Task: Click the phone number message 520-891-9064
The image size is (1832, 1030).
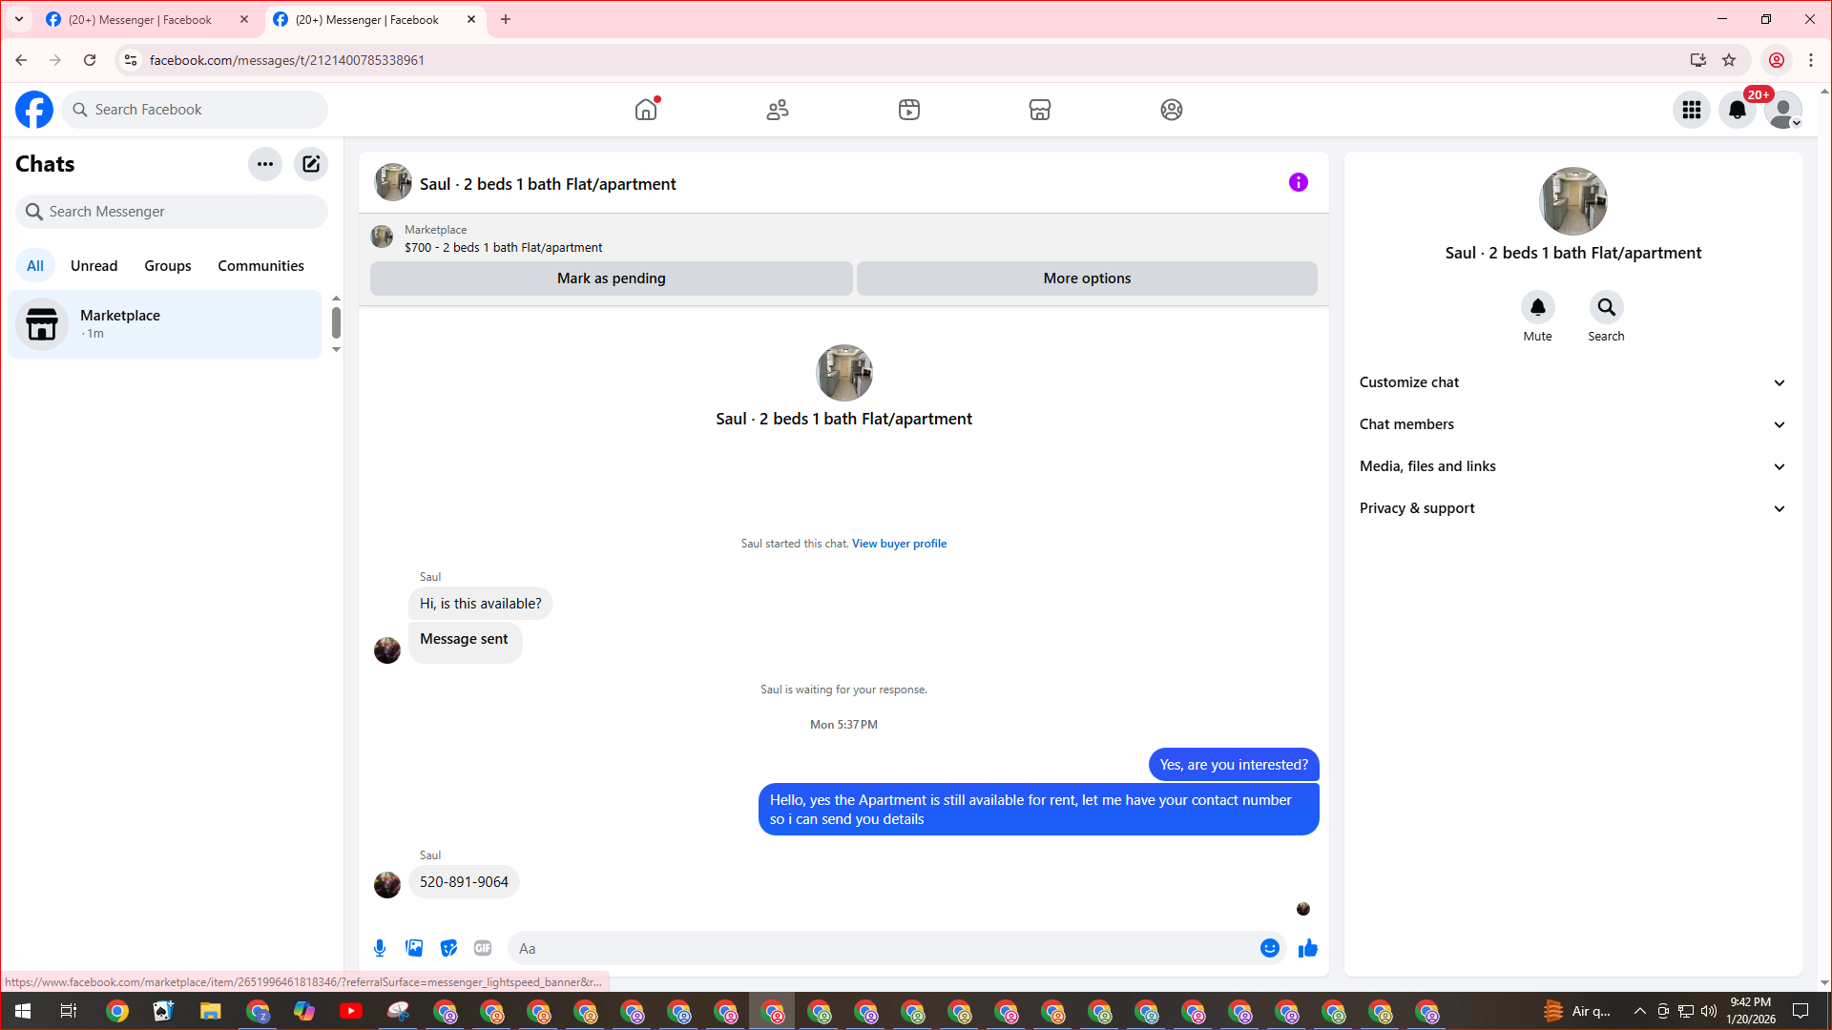Action: coord(464,882)
